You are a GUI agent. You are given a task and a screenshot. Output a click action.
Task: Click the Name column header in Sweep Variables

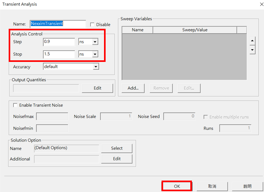(x=138, y=30)
